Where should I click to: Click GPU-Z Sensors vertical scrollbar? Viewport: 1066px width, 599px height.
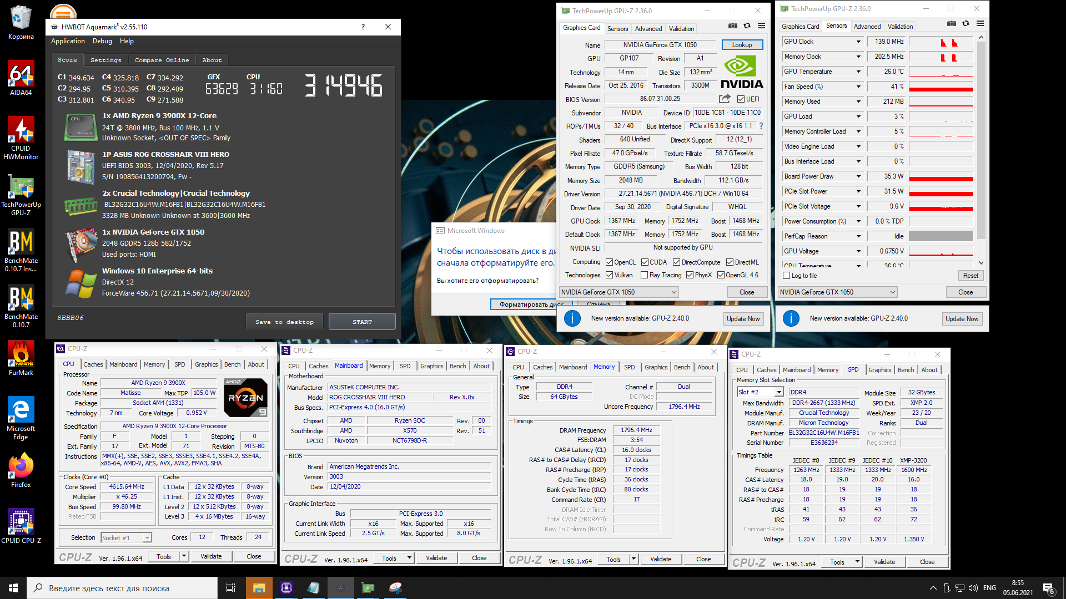tap(981, 150)
